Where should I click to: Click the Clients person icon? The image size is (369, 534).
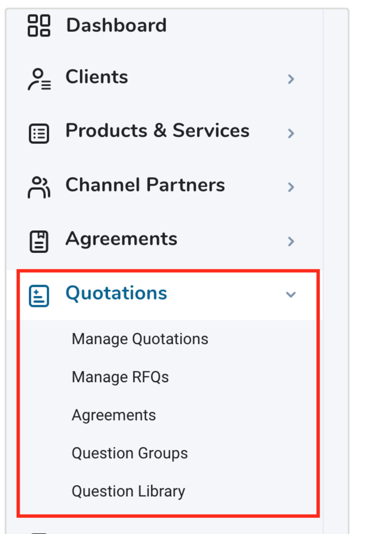click(x=39, y=79)
